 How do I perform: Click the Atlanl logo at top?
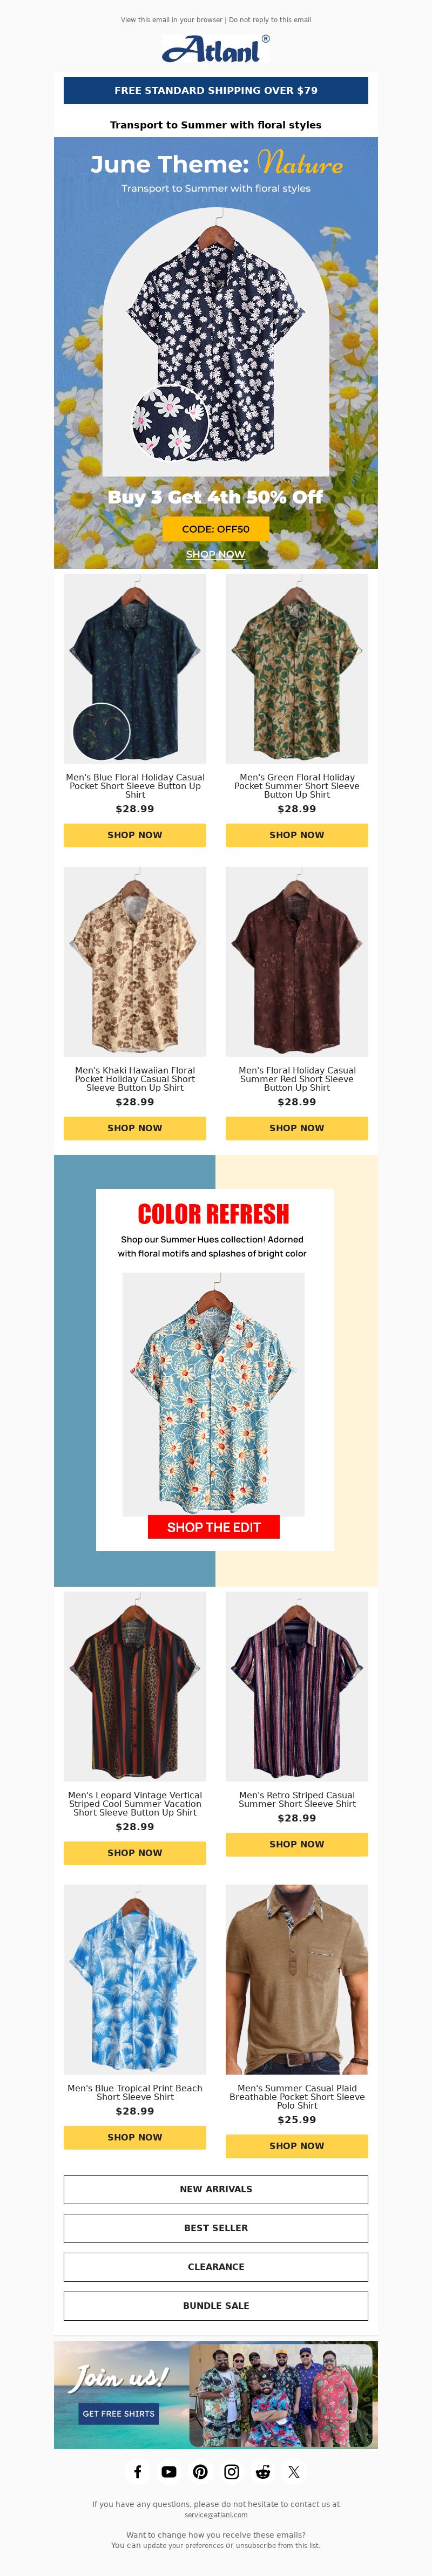216,49
